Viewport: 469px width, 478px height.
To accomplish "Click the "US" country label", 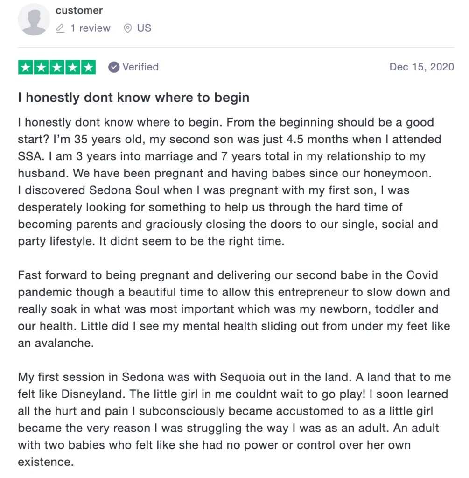I will tap(144, 28).
